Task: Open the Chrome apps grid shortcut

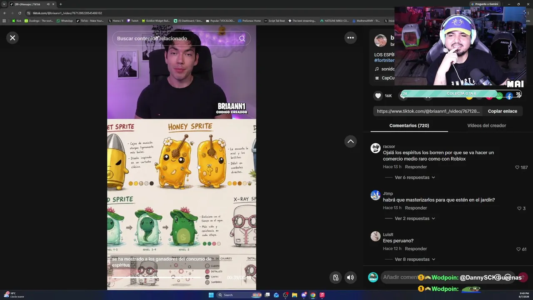Action: (4, 21)
